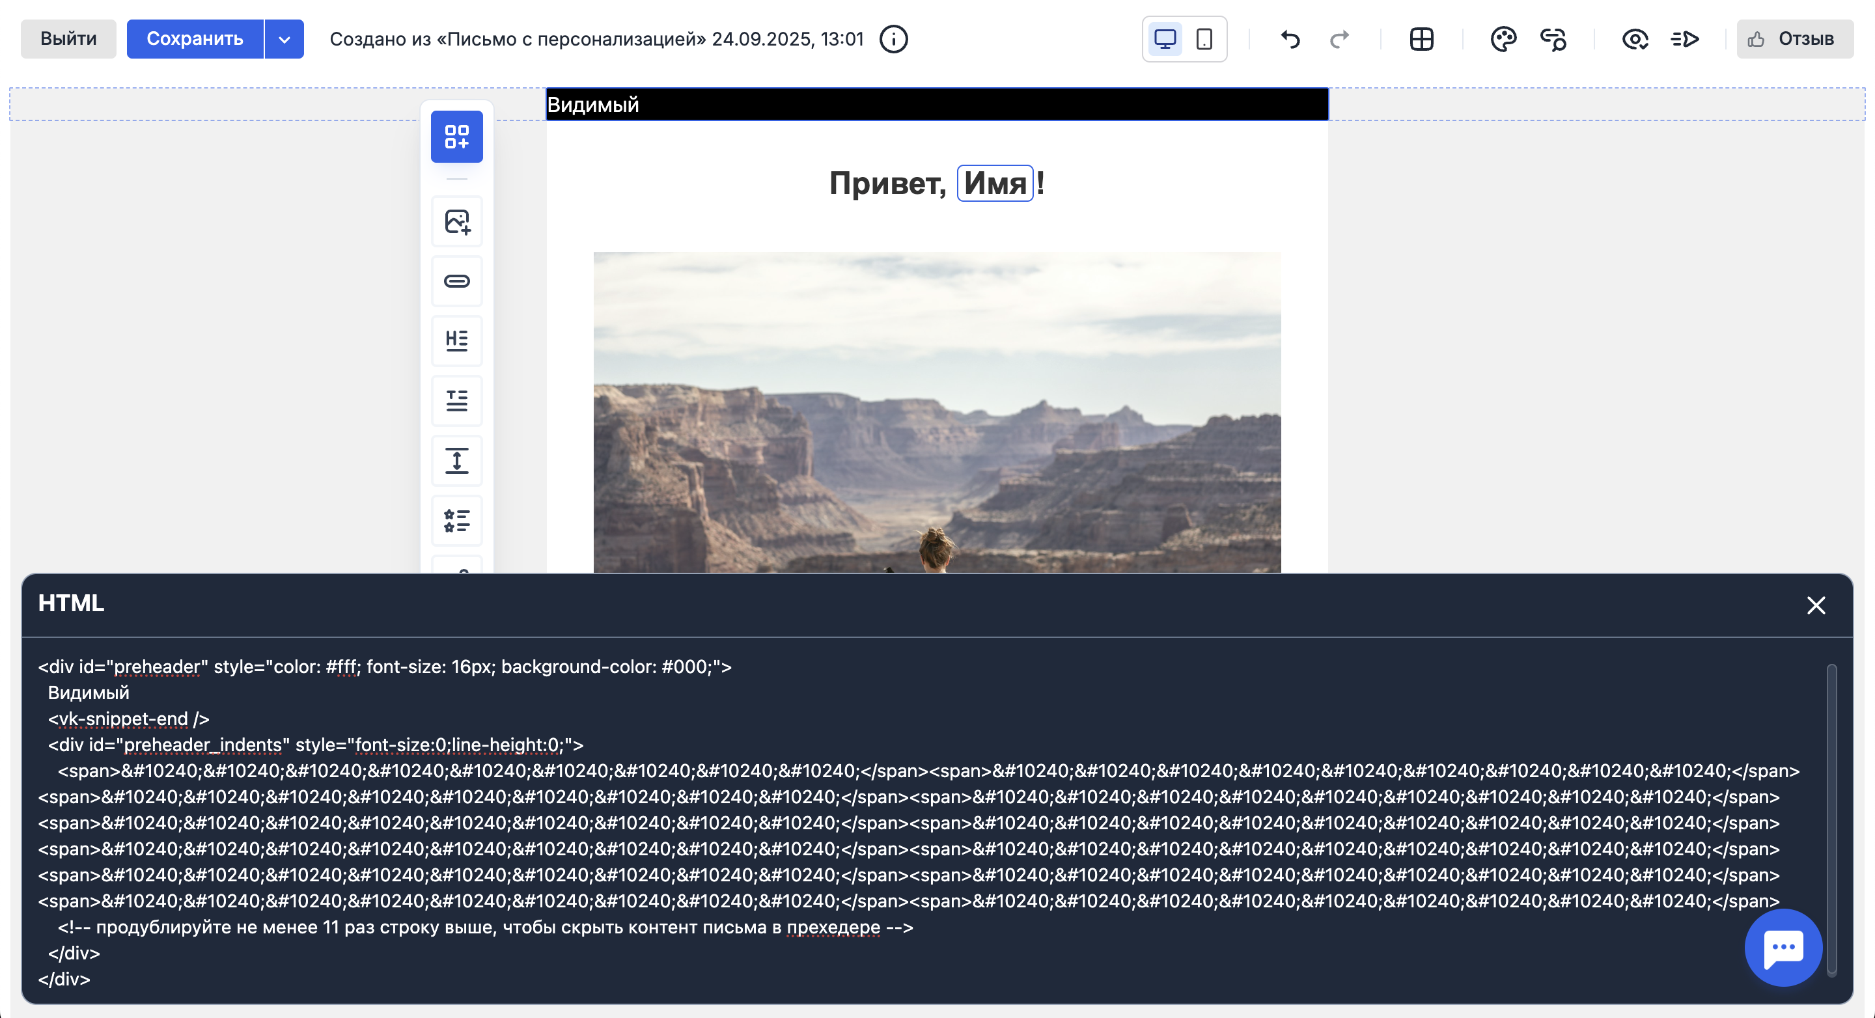Open the palette styles tool
This screenshot has width=1875, height=1018.
point(1503,38)
